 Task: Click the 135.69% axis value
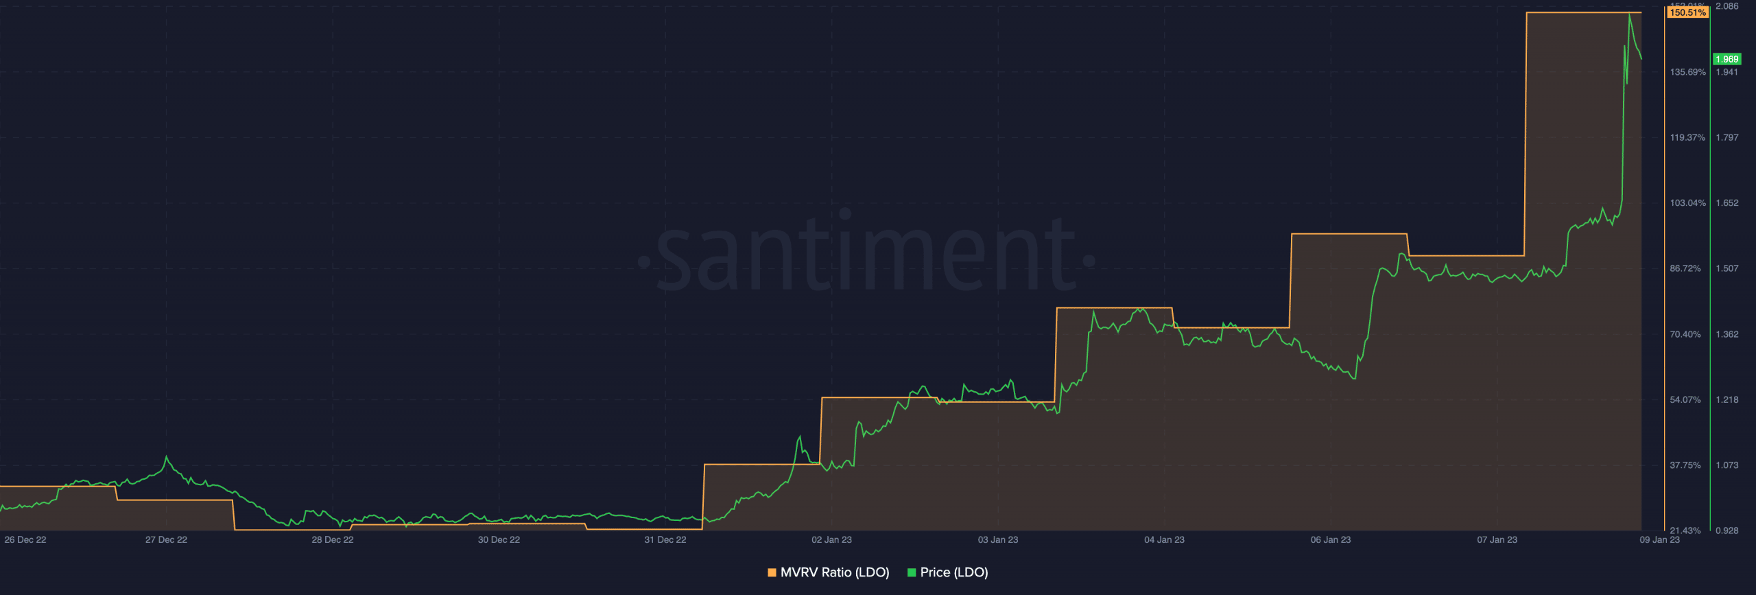pyautogui.click(x=1687, y=72)
